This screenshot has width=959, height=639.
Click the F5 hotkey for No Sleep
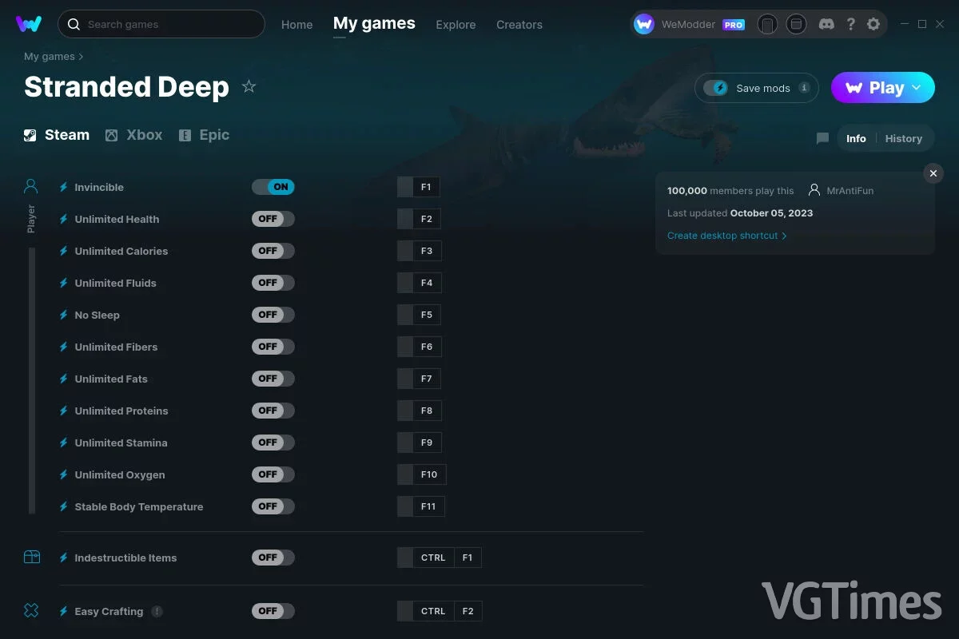click(427, 315)
